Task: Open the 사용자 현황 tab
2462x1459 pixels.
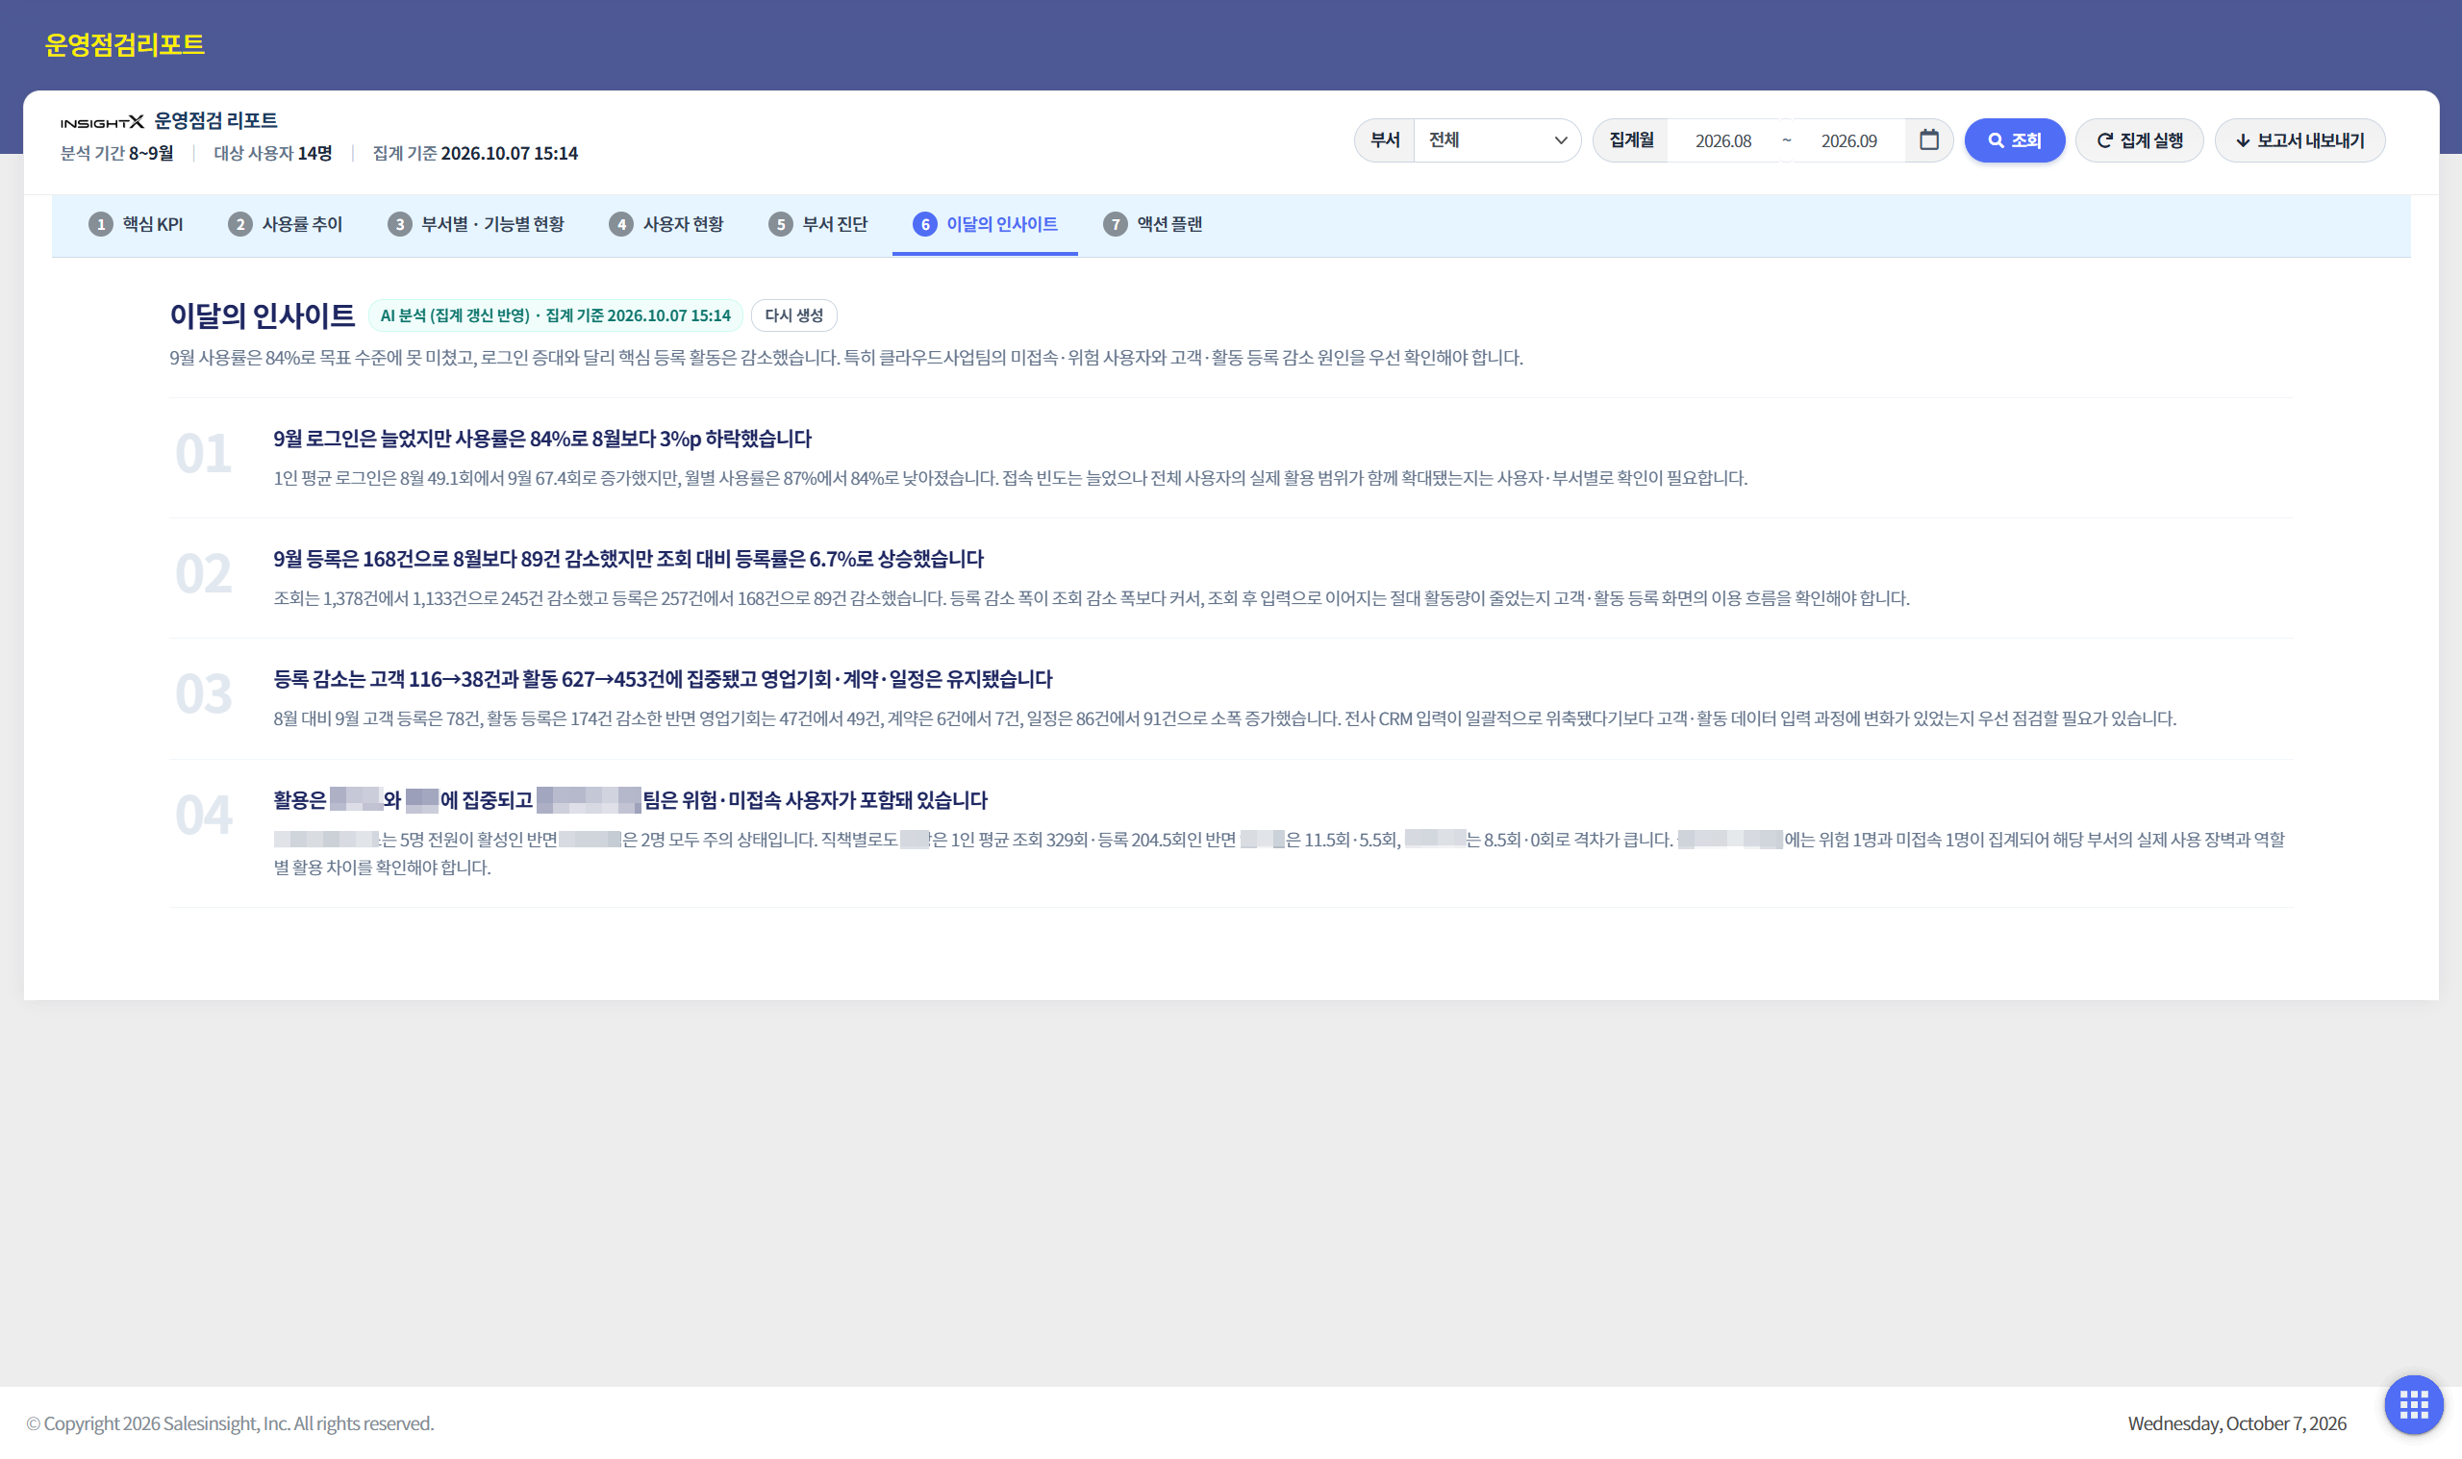Action: tap(666, 225)
